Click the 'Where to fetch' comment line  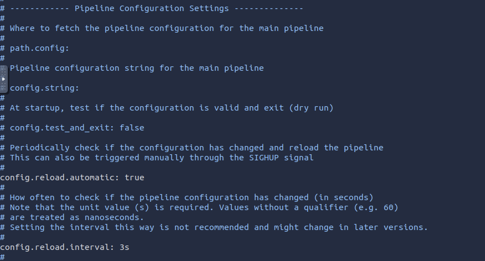(x=166, y=28)
